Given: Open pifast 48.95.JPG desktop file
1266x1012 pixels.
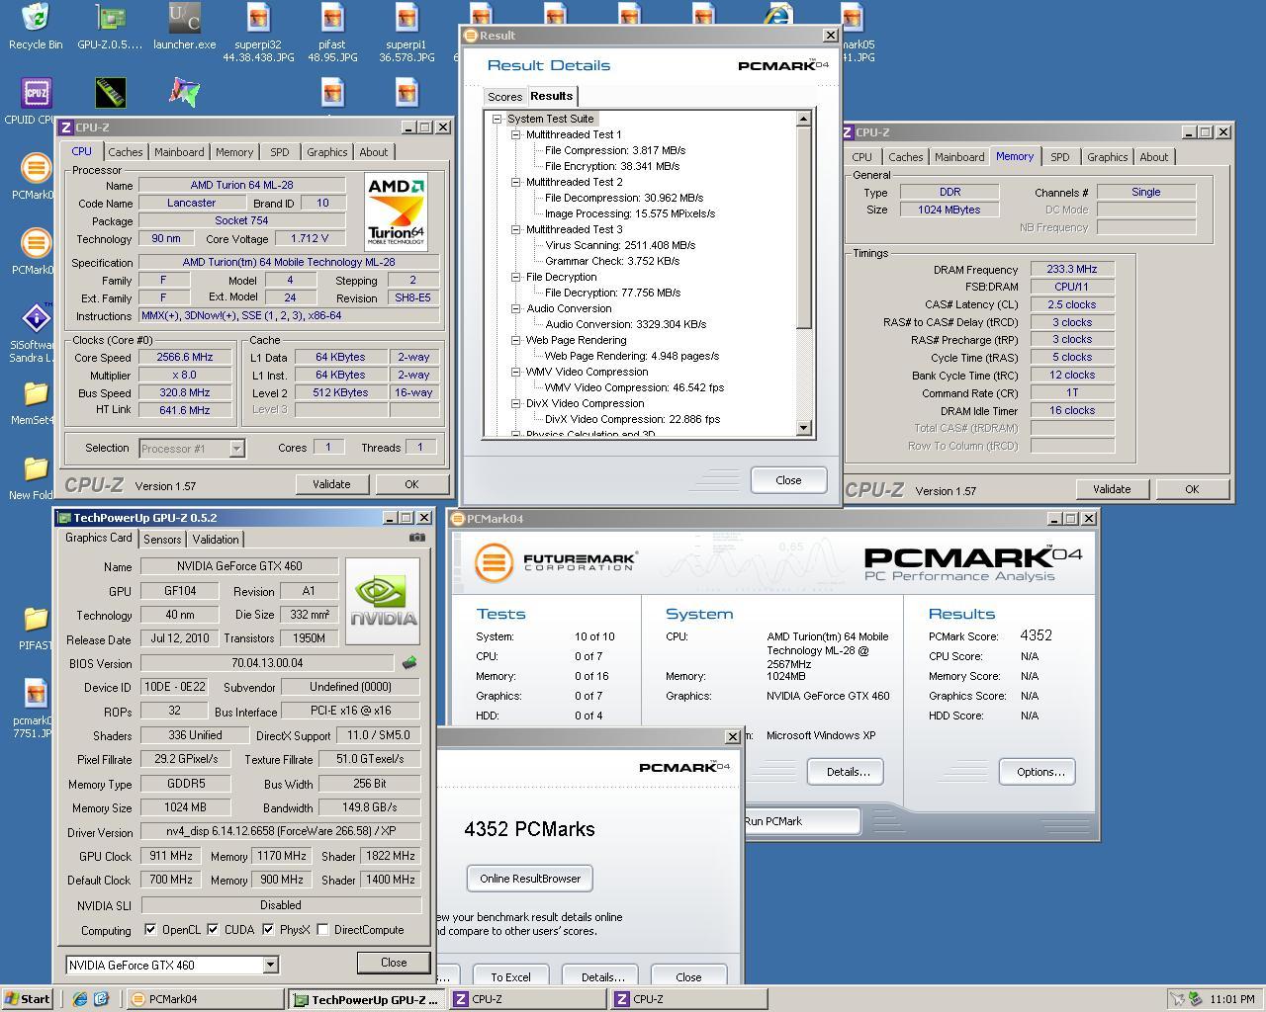Looking at the screenshot, I should 332,34.
